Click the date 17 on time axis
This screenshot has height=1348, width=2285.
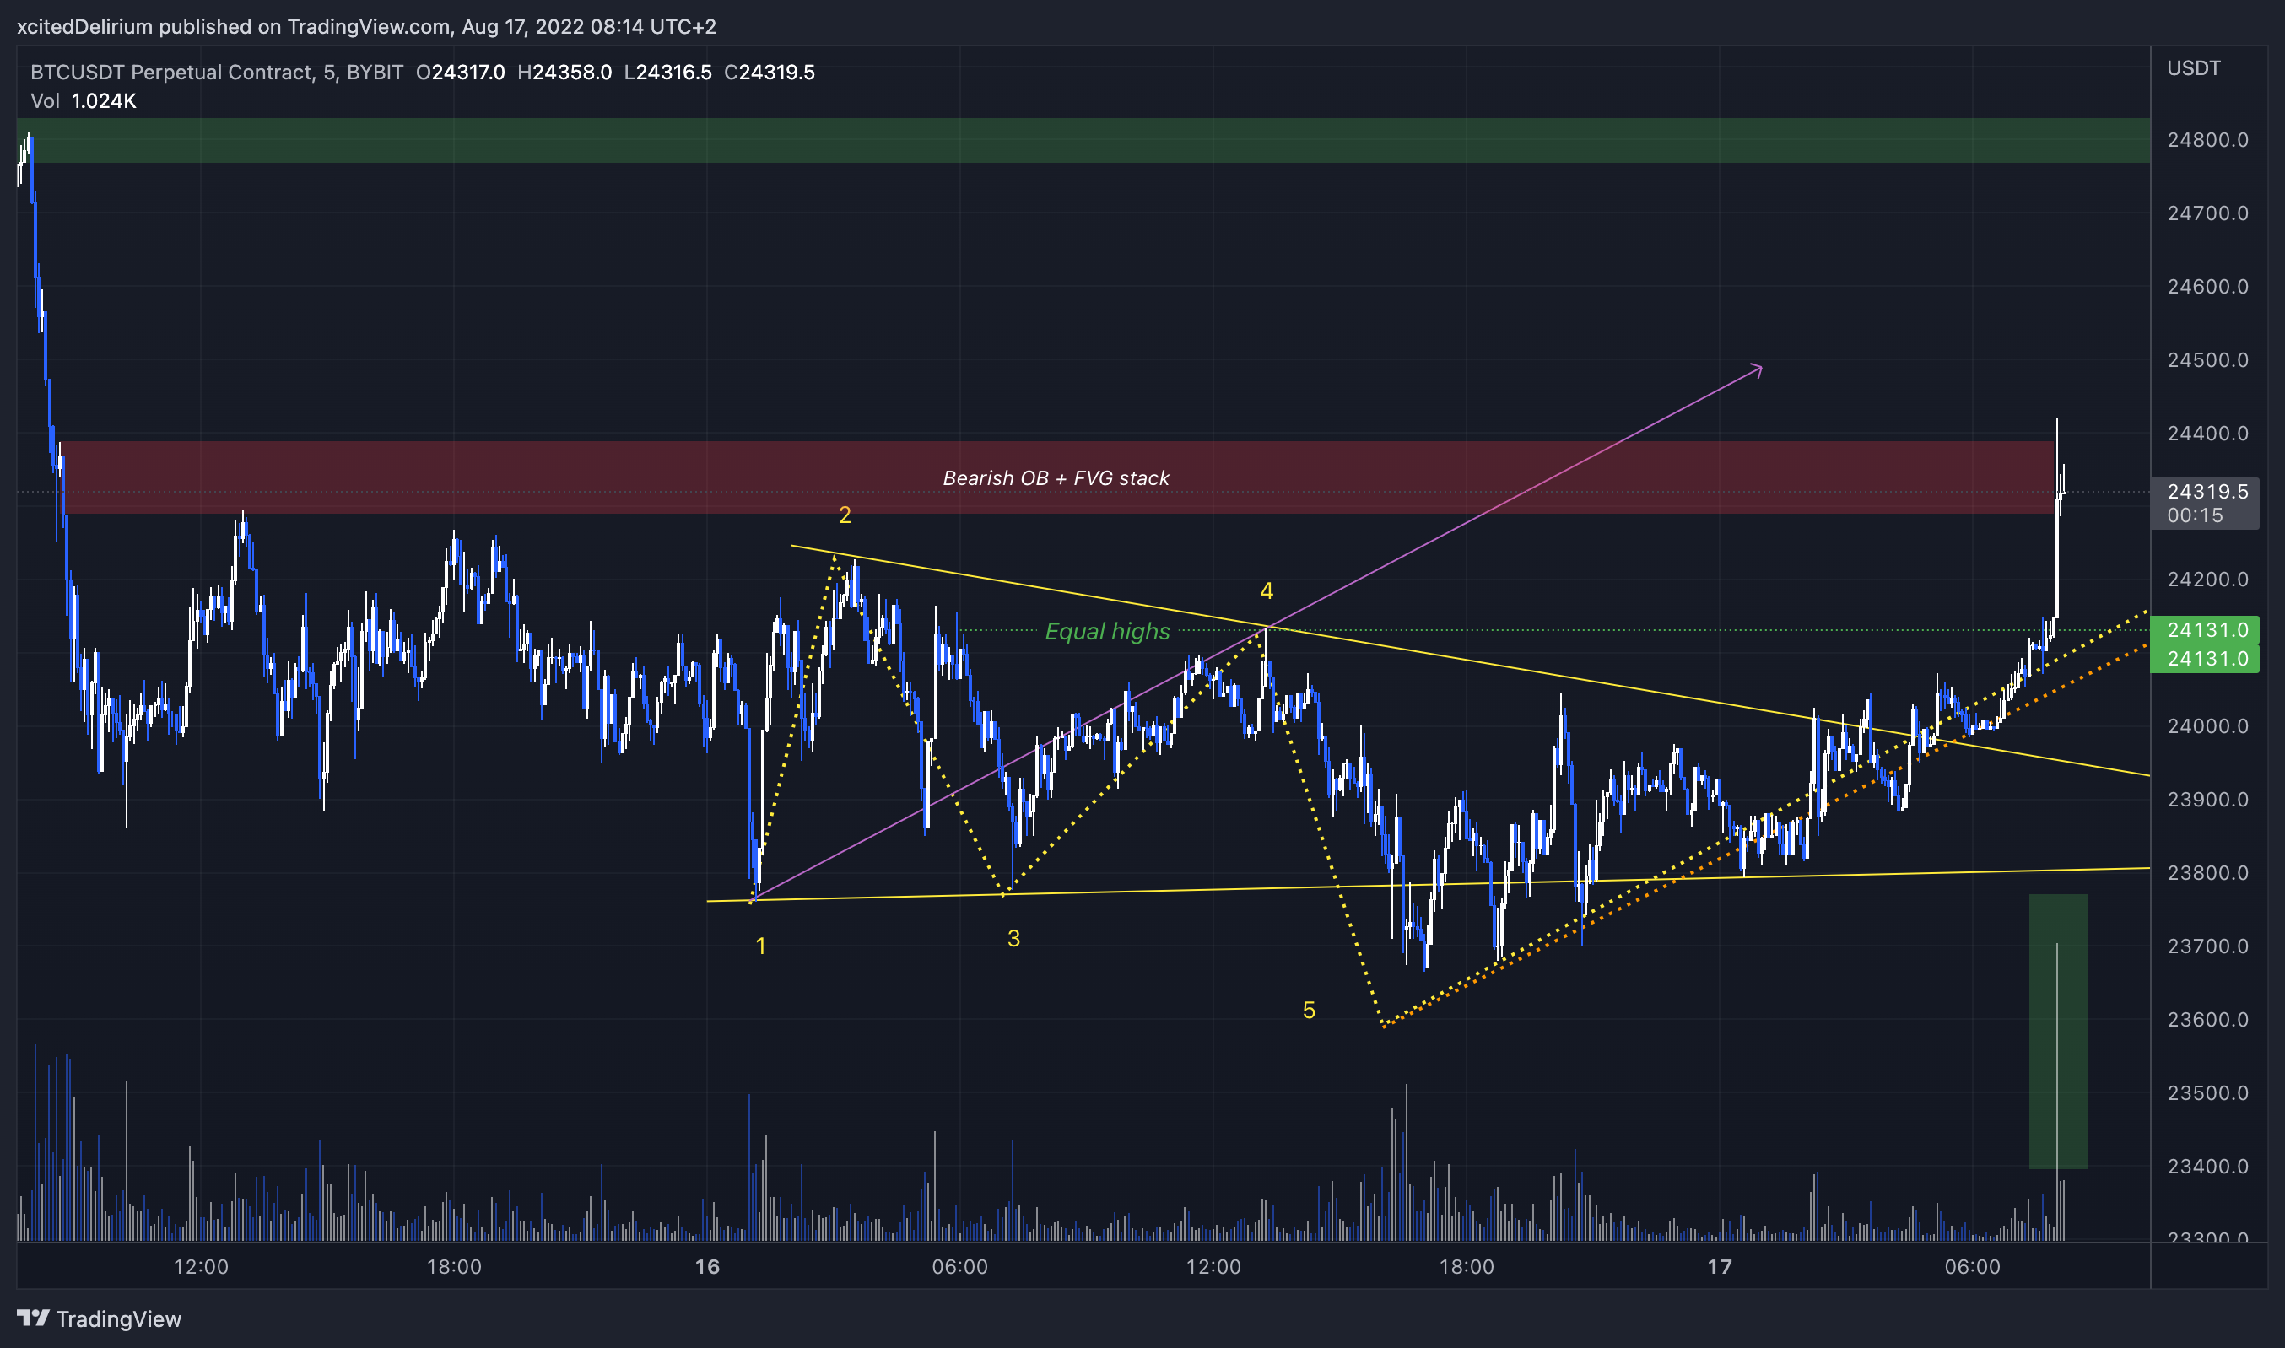click(1720, 1266)
